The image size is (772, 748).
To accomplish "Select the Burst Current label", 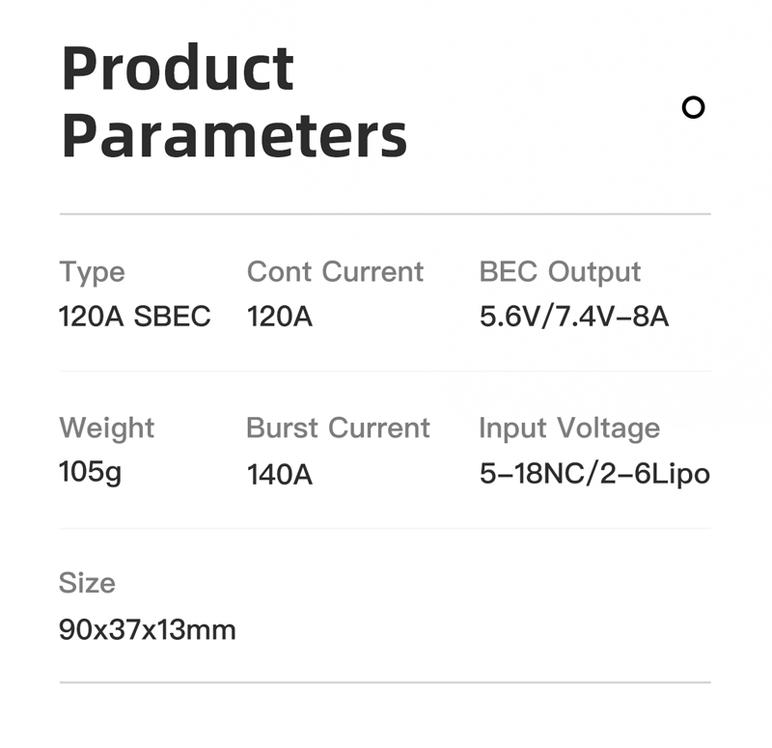I will click(x=339, y=428).
